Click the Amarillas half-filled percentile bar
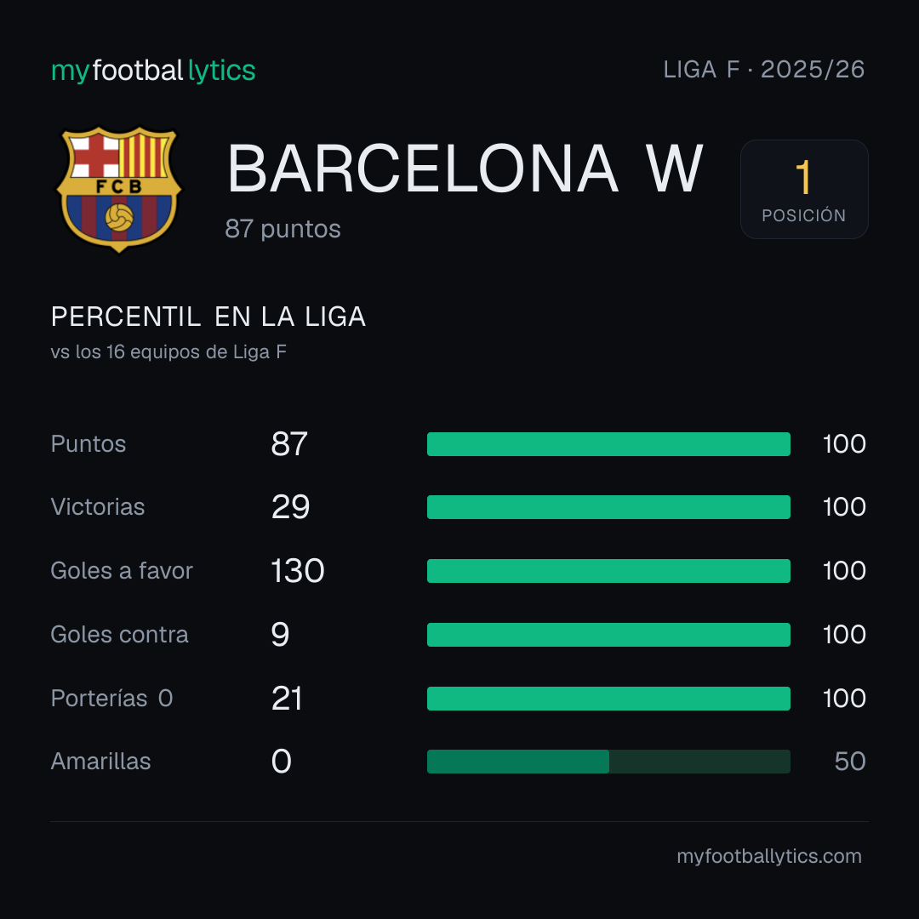 pyautogui.click(x=608, y=762)
